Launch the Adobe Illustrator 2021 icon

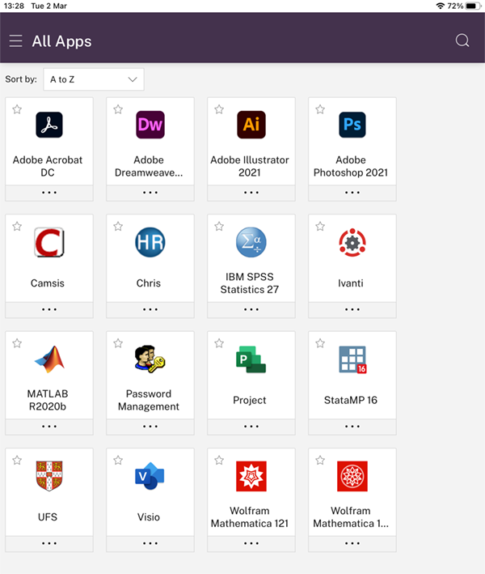[x=251, y=125]
